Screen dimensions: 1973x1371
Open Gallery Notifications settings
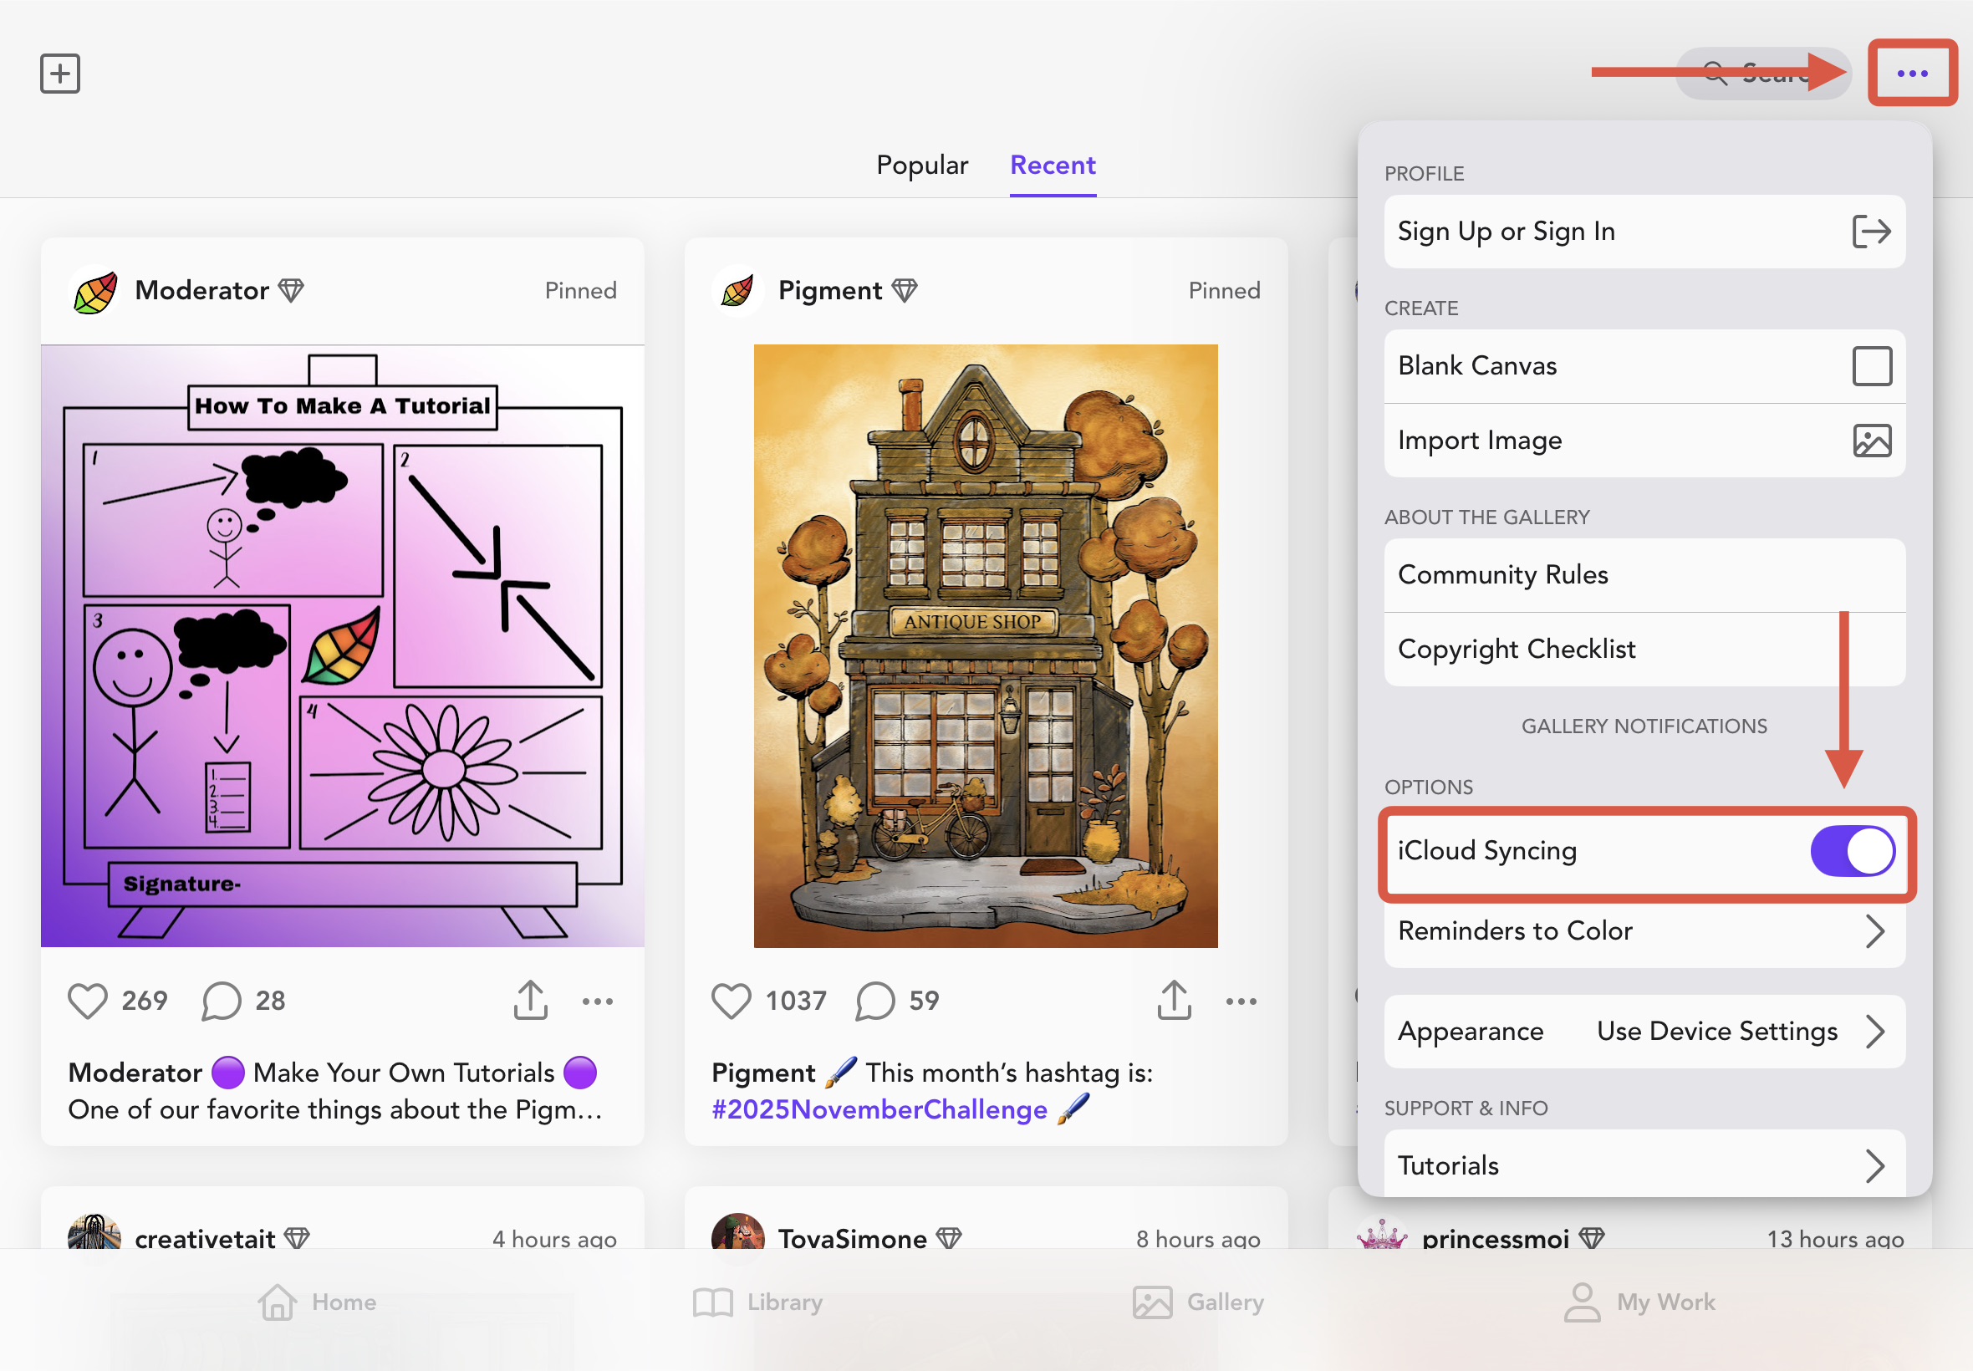(x=1644, y=726)
